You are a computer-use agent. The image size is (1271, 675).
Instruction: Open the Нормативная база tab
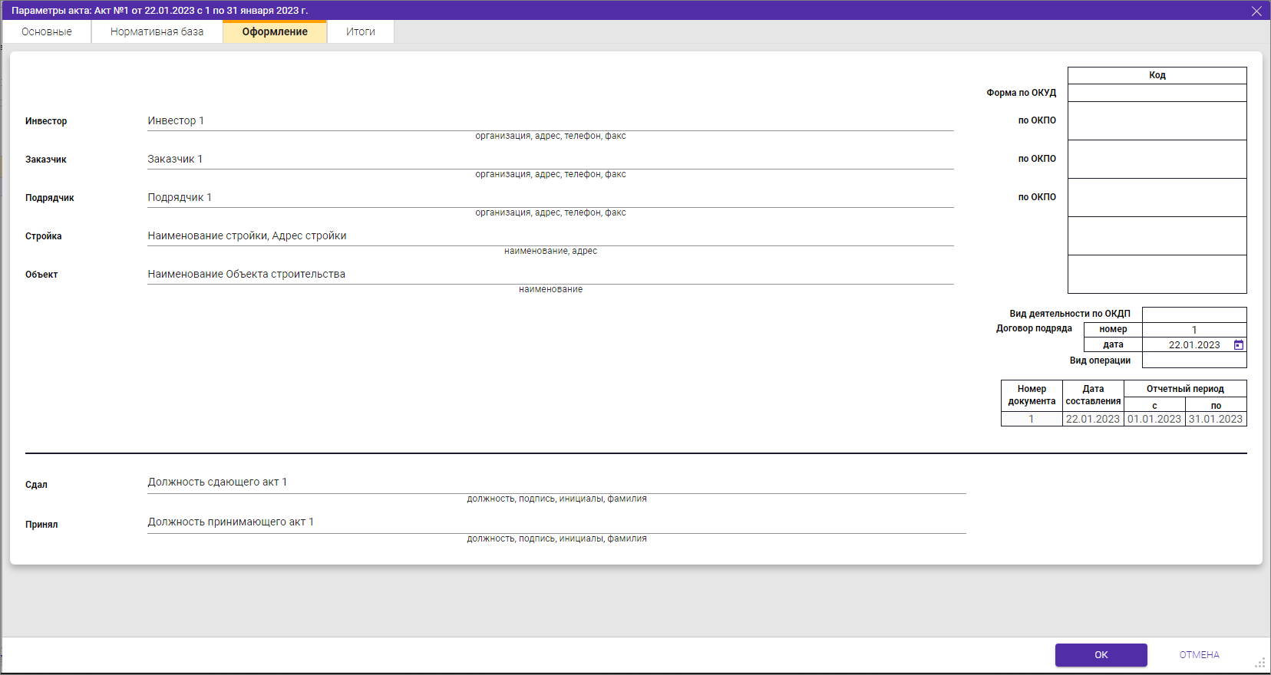tap(157, 31)
